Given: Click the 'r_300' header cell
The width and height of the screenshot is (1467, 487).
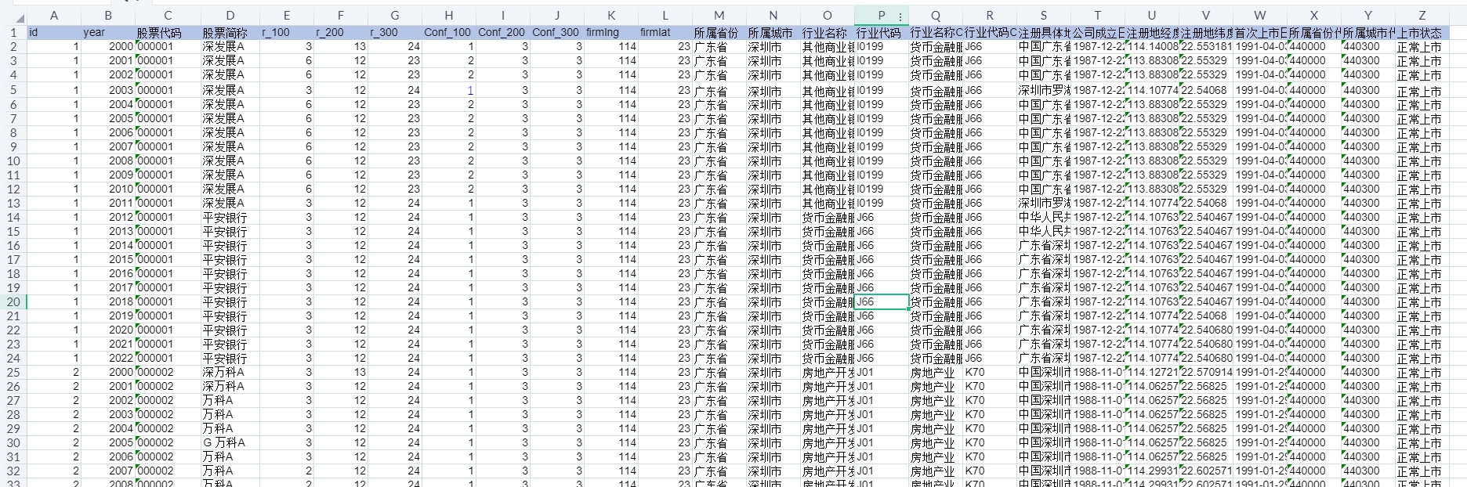Looking at the screenshot, I should click(395, 33).
